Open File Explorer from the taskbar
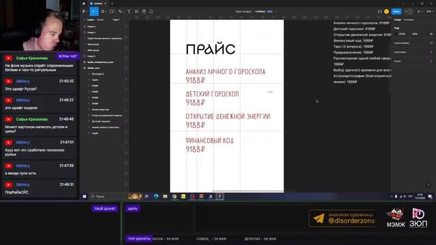Viewport: 436px width, 245px height. [x=165, y=197]
